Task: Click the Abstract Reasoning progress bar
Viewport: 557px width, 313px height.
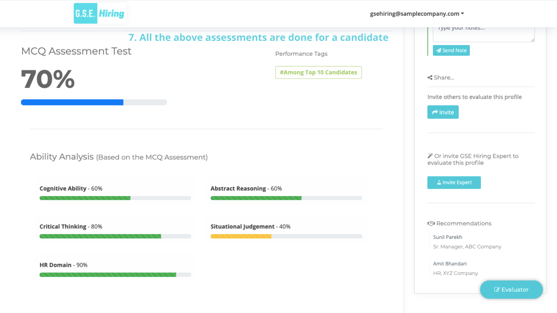Action: pyautogui.click(x=286, y=198)
